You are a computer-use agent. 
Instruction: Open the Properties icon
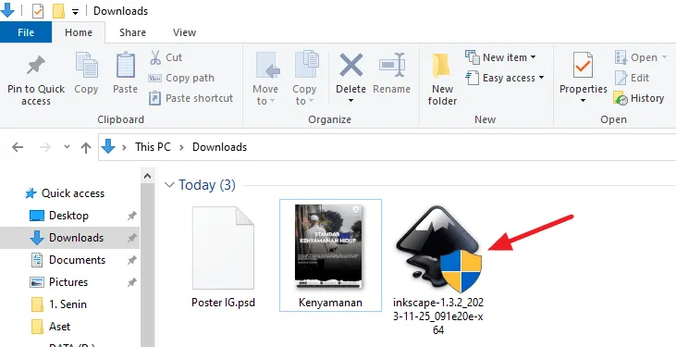coord(583,65)
